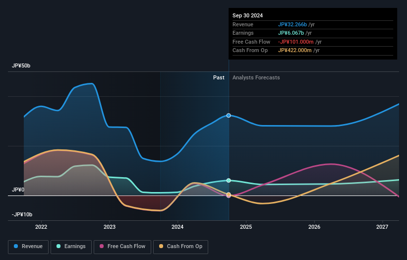This screenshot has width=407, height=260.
Task: Click the 2026 x-axis label
Action: point(314,227)
